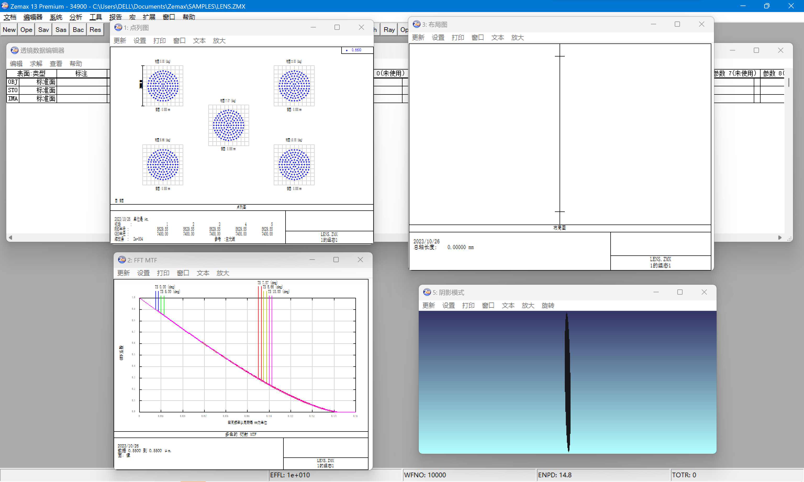Image resolution: width=804 pixels, height=482 pixels.
Task: Click the main Zemax application icon
Action: 4,5
